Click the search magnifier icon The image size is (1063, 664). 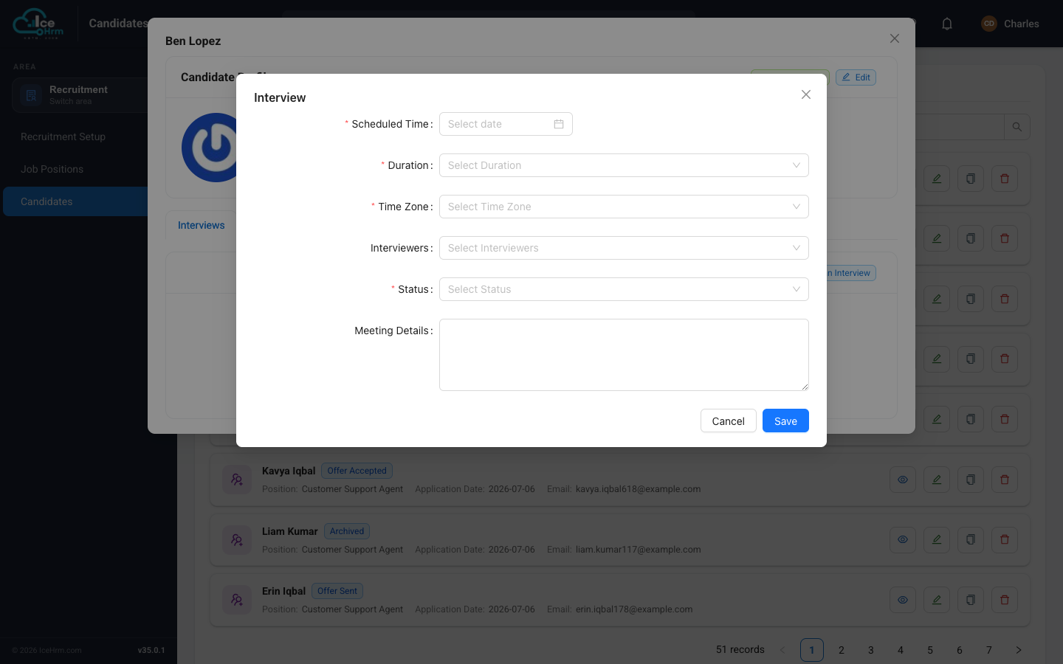(x=1017, y=127)
